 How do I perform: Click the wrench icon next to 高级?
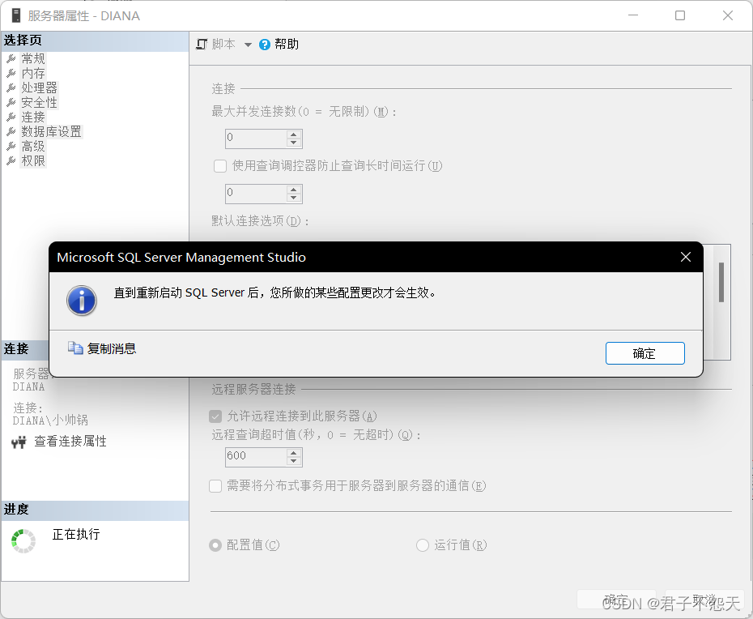[x=11, y=146]
